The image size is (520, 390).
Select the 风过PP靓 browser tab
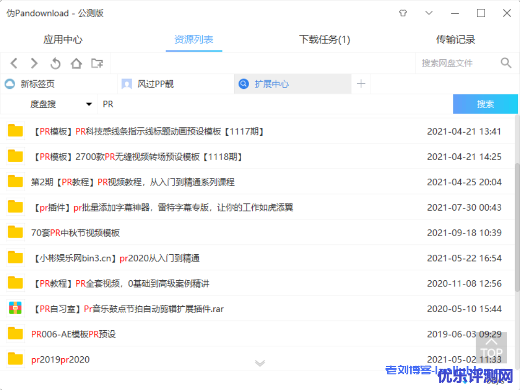[x=176, y=84]
